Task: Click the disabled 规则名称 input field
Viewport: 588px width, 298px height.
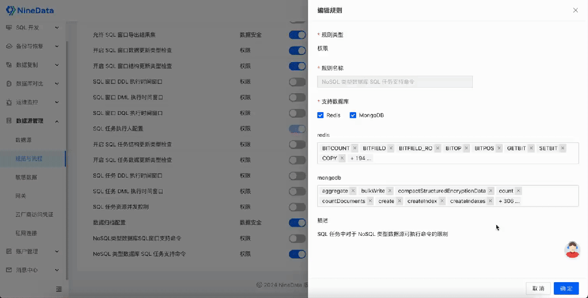Action: pyautogui.click(x=395, y=82)
